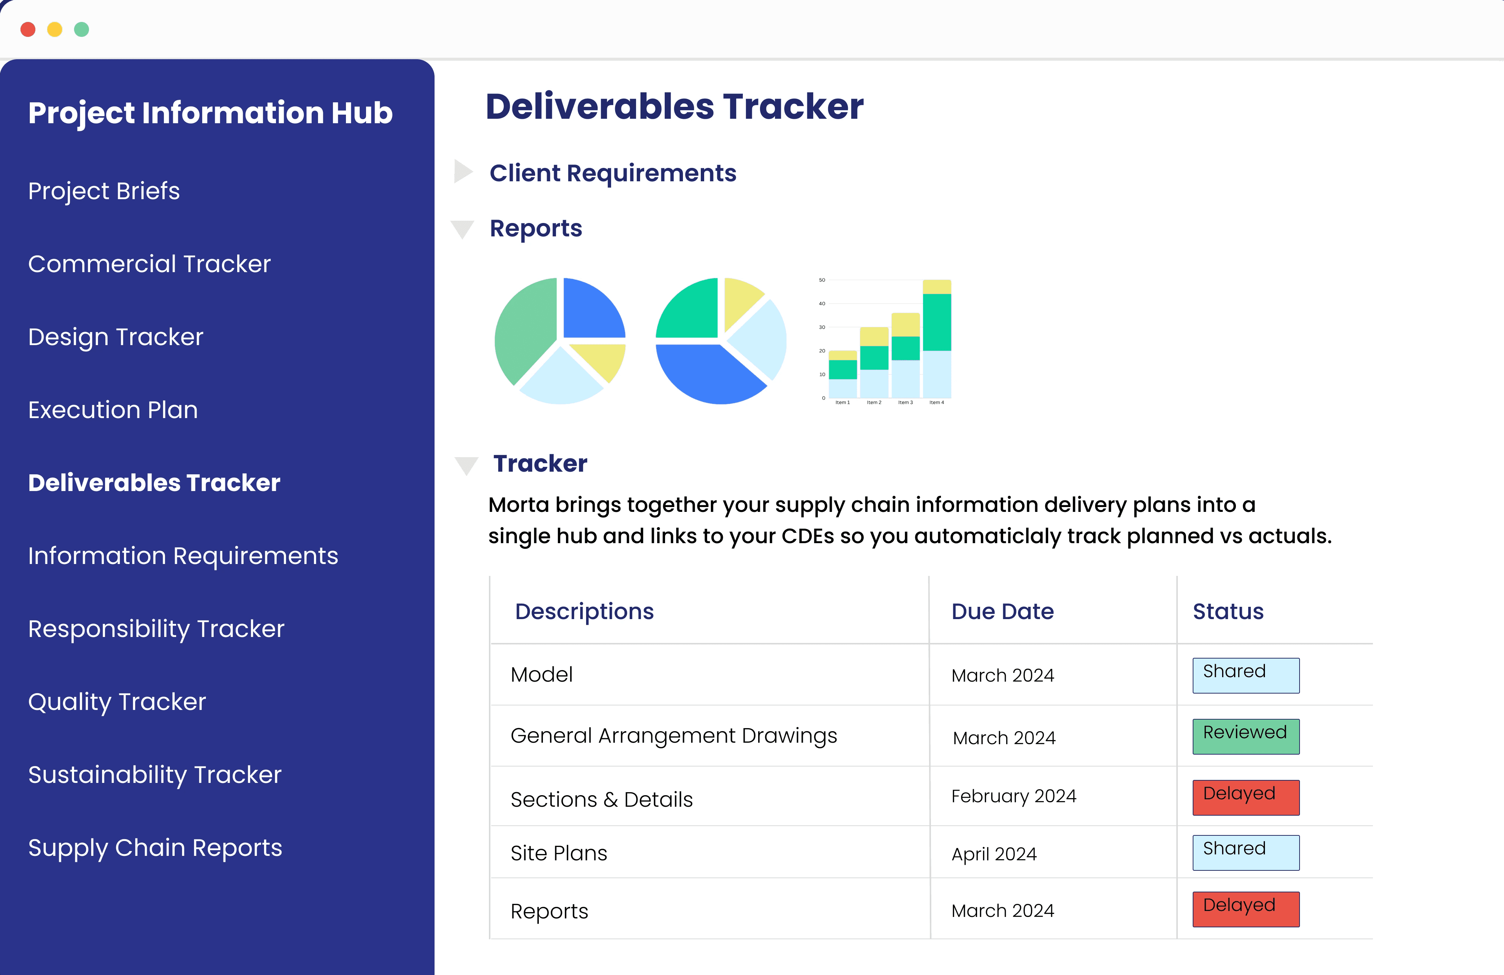The image size is (1504, 975).
Task: Select Design Tracker from navigation
Action: click(x=117, y=336)
